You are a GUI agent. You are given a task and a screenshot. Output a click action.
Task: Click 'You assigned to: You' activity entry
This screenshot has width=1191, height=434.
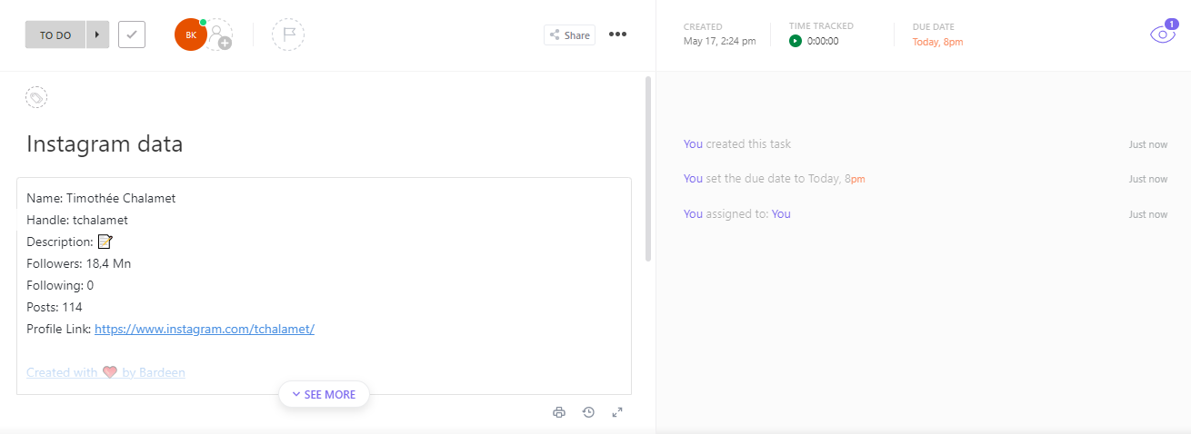coord(737,214)
